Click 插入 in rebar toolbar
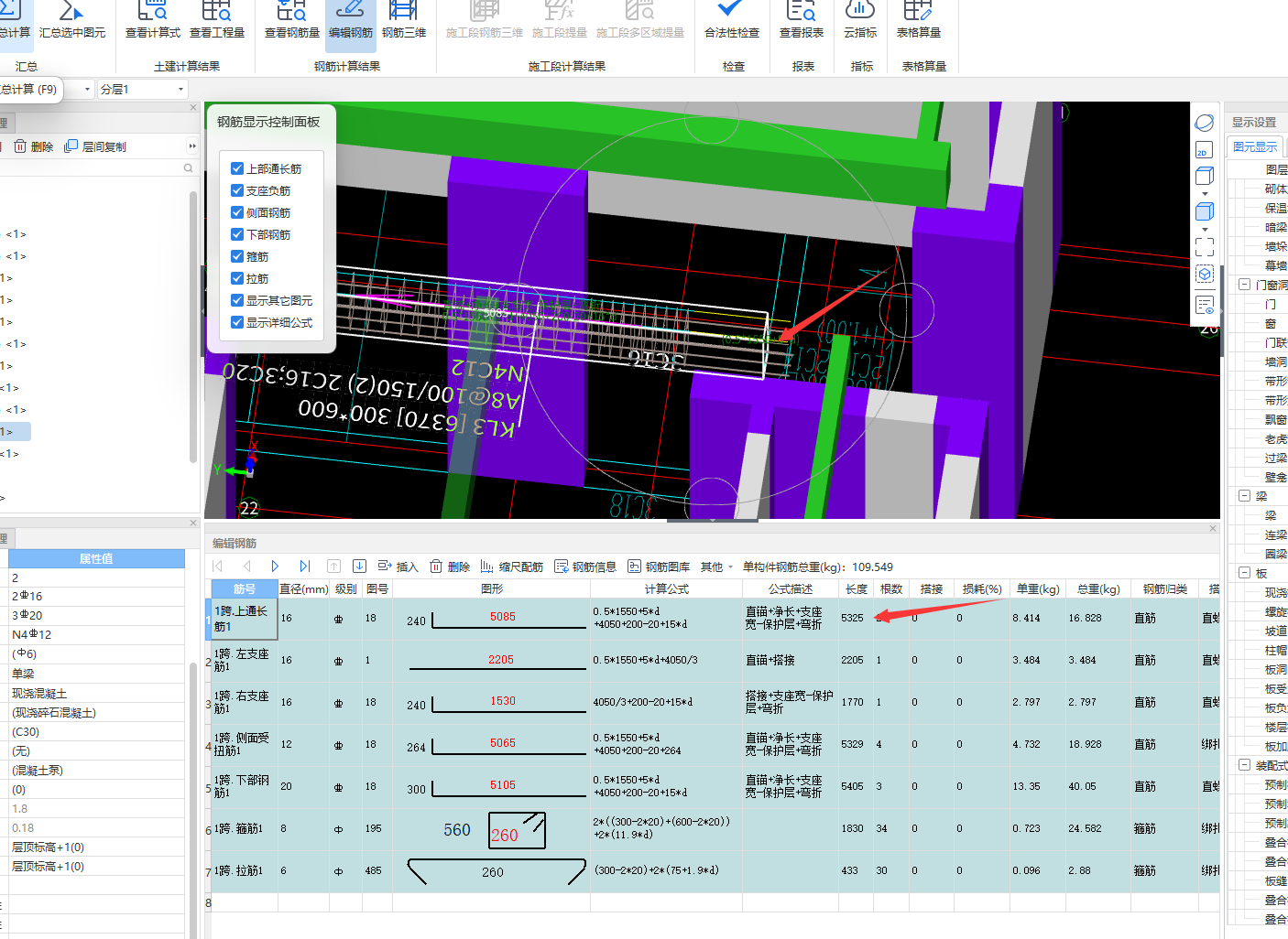Viewport: 1288px width, 939px height. click(398, 567)
